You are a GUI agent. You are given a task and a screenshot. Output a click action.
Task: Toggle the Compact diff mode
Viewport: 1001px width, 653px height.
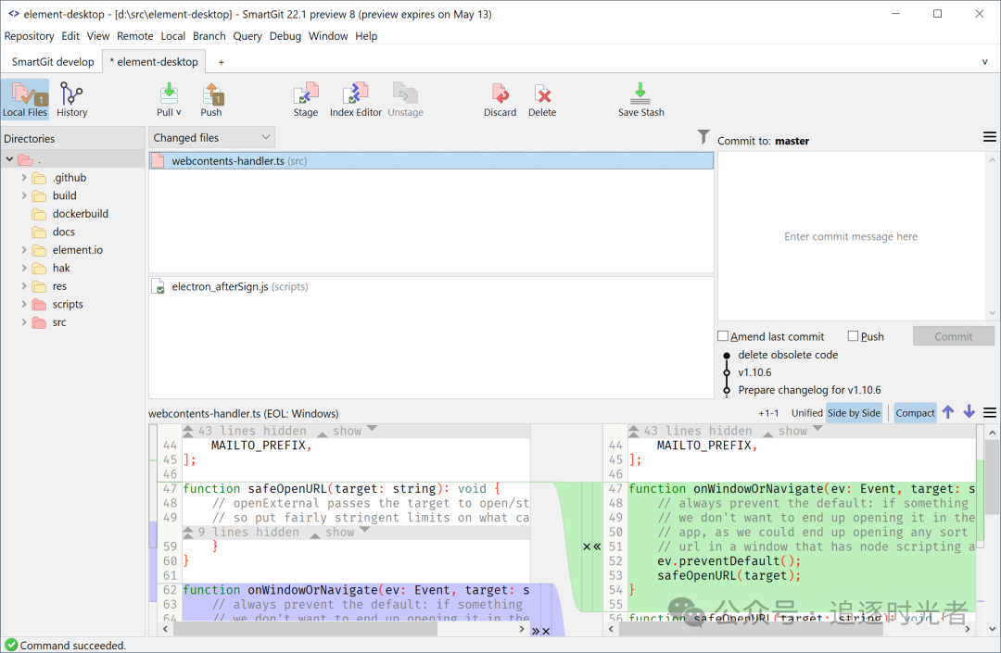point(915,413)
